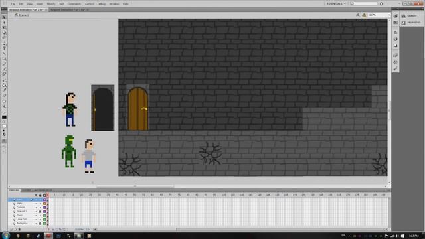425x239 pixels.
Task: Click the fill color white swatch
Action: click(4, 127)
